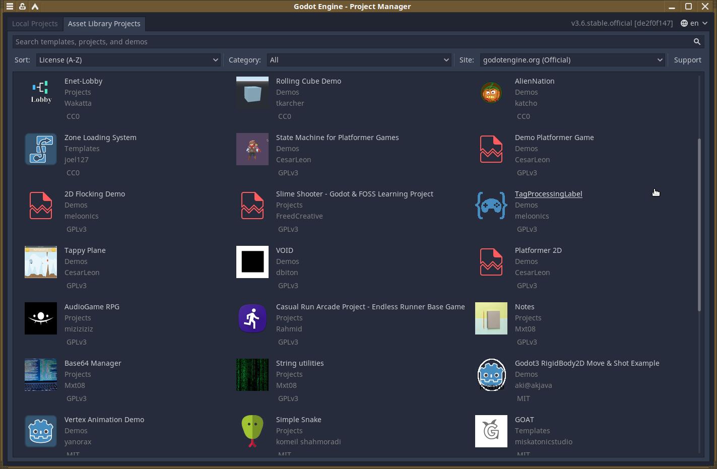The height and width of the screenshot is (469, 717).
Task: Select the Casual Run Arcade runner icon
Action: (x=252, y=318)
